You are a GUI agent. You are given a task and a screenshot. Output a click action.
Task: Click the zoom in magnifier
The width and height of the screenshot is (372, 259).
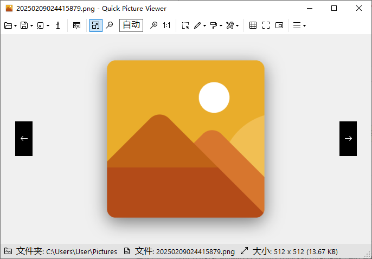[x=153, y=25]
